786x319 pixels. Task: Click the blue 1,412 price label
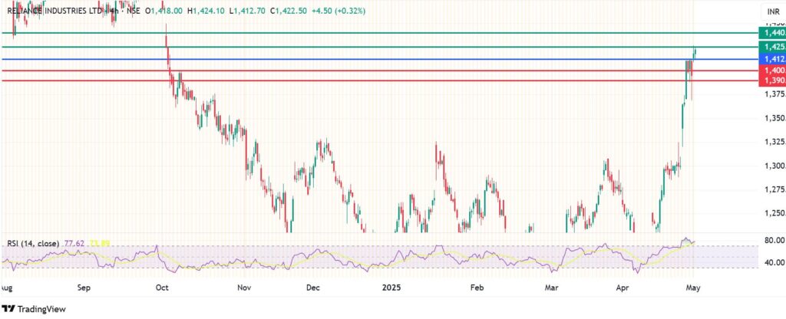tap(771, 59)
